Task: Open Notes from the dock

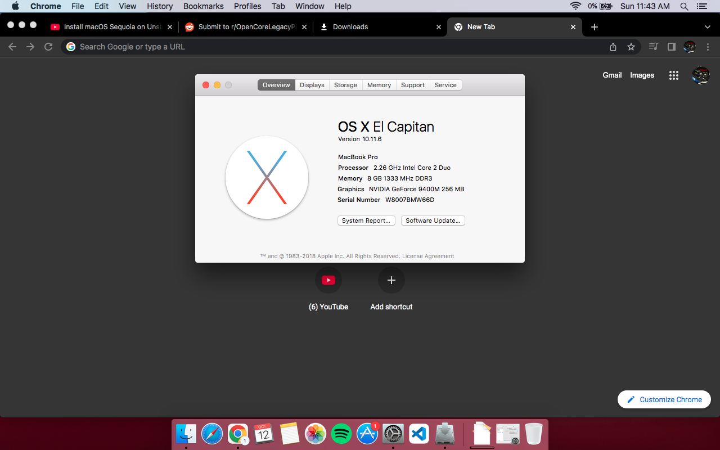Action: tap(289, 434)
